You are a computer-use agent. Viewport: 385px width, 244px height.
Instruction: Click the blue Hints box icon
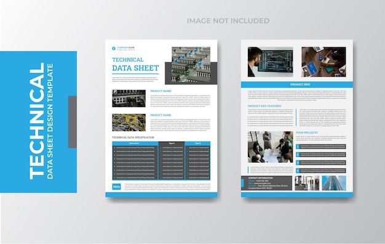pos(116,187)
